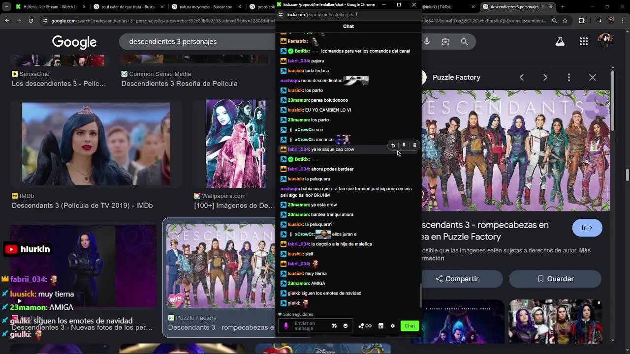Open the shop icon in Kick chat

(x=380, y=326)
